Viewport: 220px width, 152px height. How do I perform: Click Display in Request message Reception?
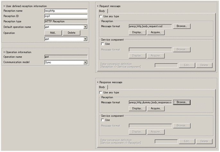137,32
